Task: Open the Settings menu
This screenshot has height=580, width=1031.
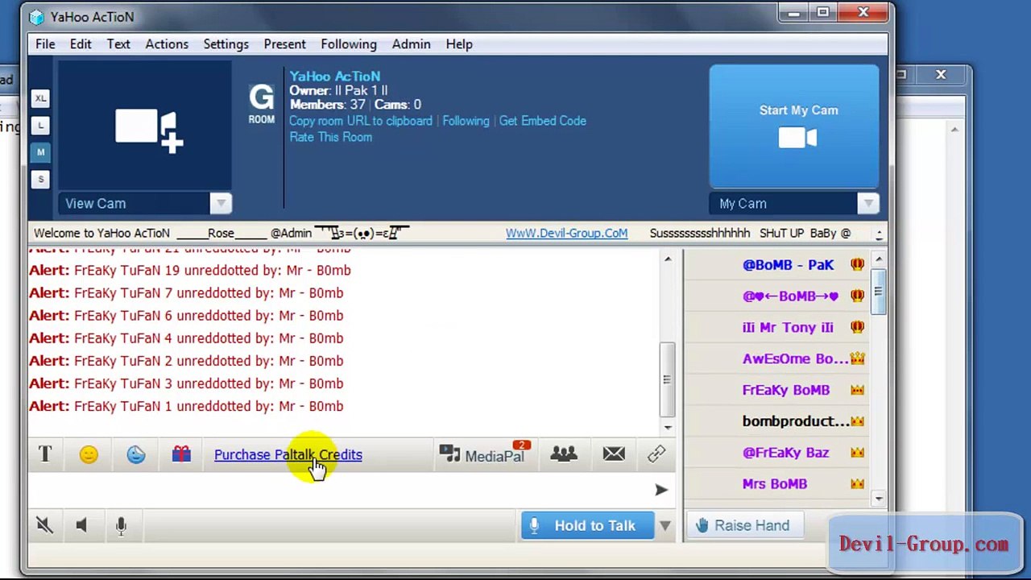Action: pos(226,44)
